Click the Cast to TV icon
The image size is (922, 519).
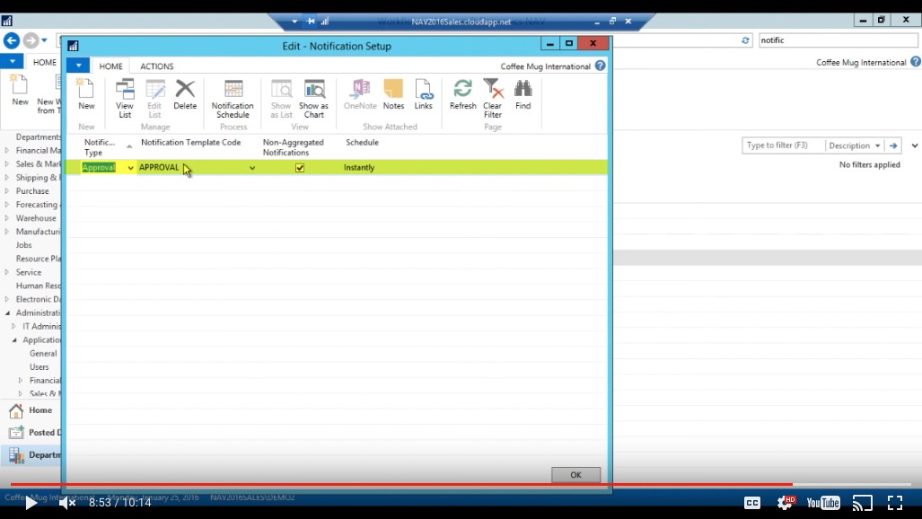click(x=863, y=503)
